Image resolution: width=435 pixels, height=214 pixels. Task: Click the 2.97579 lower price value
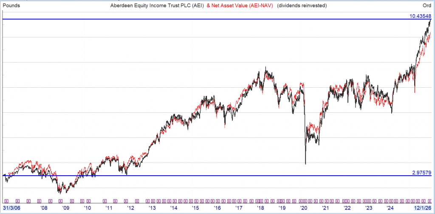[421, 173]
